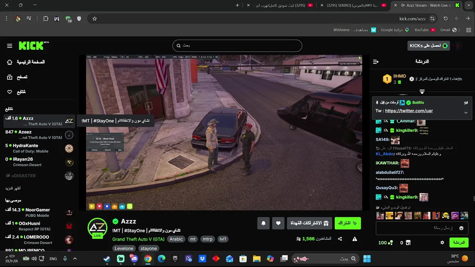Click the Levelone tag

(x=124, y=248)
